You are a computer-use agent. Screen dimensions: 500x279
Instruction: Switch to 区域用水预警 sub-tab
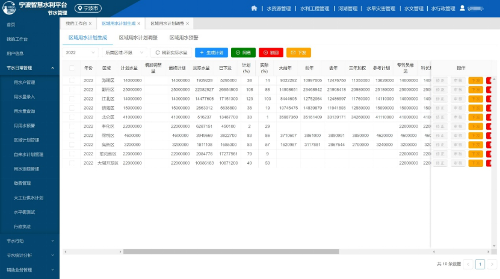pos(184,38)
